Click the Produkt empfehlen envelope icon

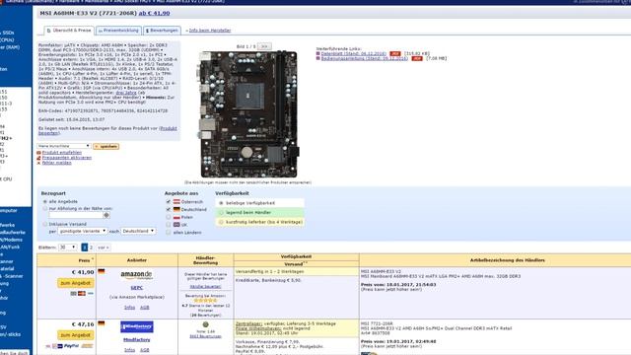(x=39, y=153)
